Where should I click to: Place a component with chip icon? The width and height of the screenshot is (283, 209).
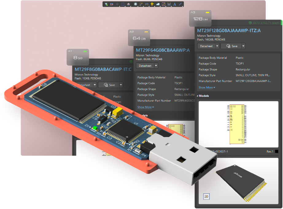coord(136,4)
